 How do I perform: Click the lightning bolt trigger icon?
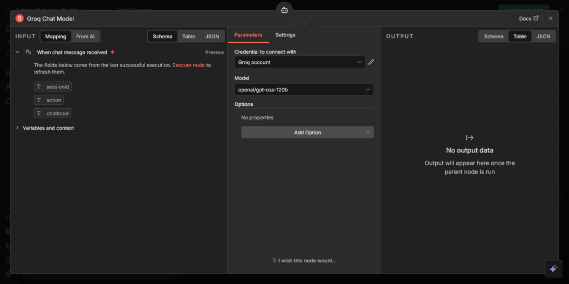[113, 52]
